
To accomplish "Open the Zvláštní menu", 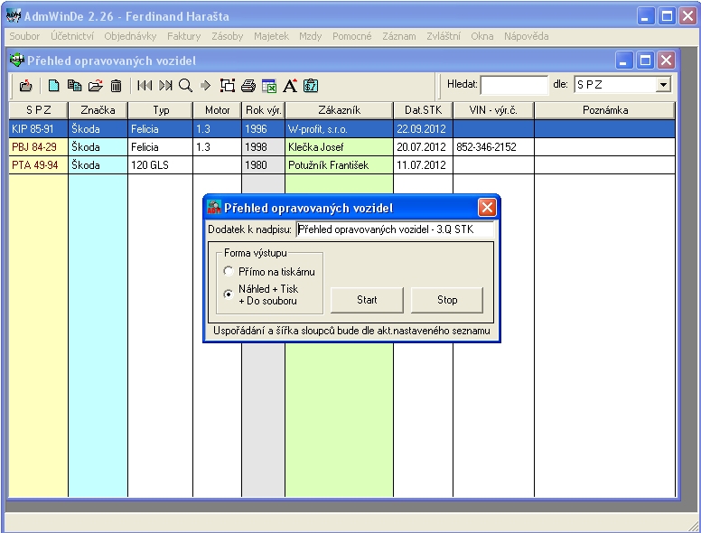I will (x=443, y=36).
